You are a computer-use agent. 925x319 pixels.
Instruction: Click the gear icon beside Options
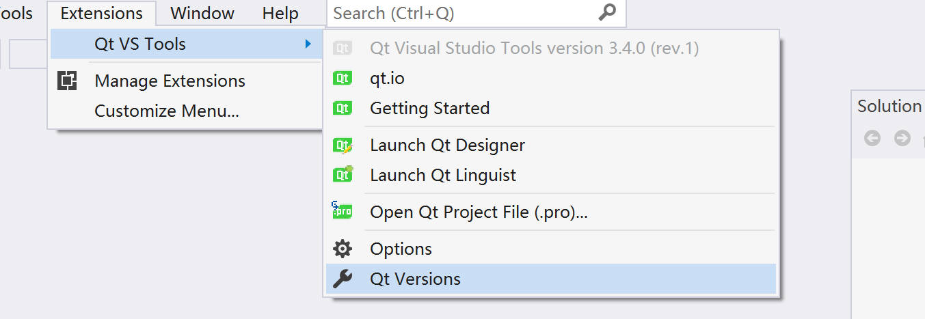(x=342, y=249)
